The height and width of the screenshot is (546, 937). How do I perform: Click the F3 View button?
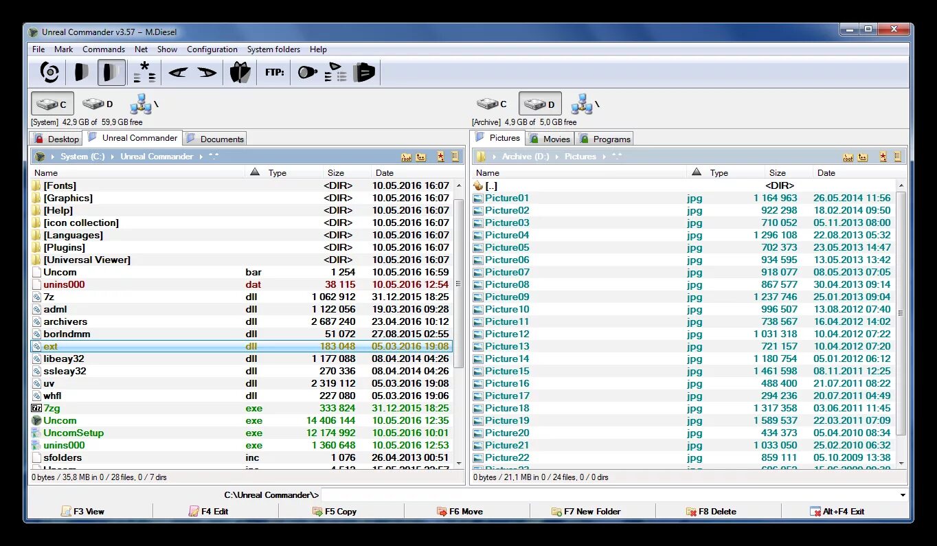[82, 511]
